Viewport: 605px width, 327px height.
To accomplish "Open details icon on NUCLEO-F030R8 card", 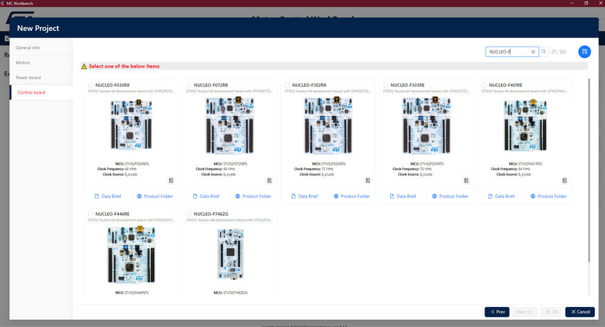I will [x=171, y=180].
